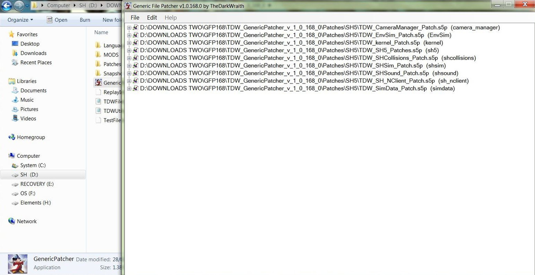Click the kernel patch file icon
Image resolution: width=535 pixels, height=275 pixels.
[x=135, y=43]
